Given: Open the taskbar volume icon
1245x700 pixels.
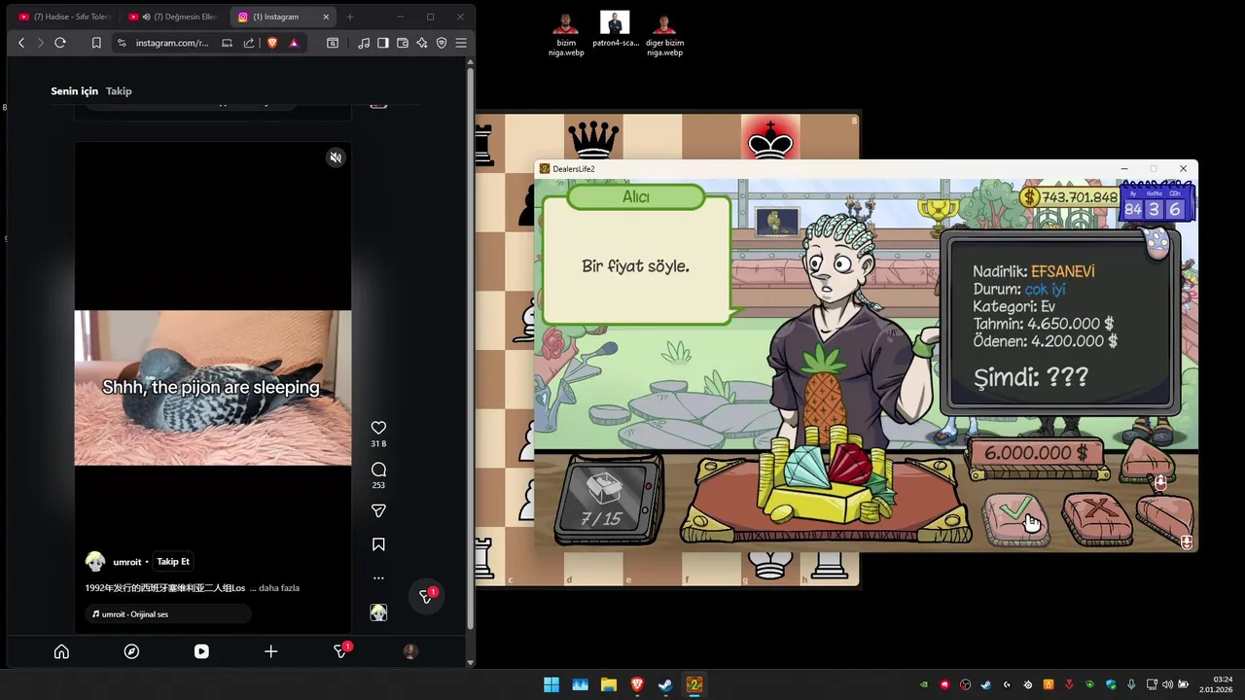Looking at the screenshot, I should [x=1167, y=684].
